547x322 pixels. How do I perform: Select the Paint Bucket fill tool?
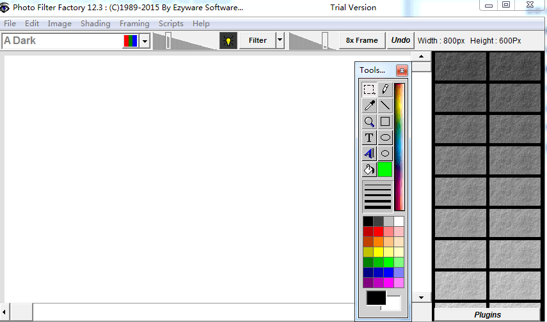point(369,169)
